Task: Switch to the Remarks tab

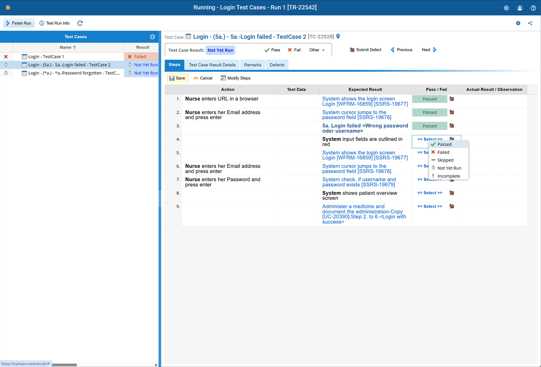Action: point(252,65)
